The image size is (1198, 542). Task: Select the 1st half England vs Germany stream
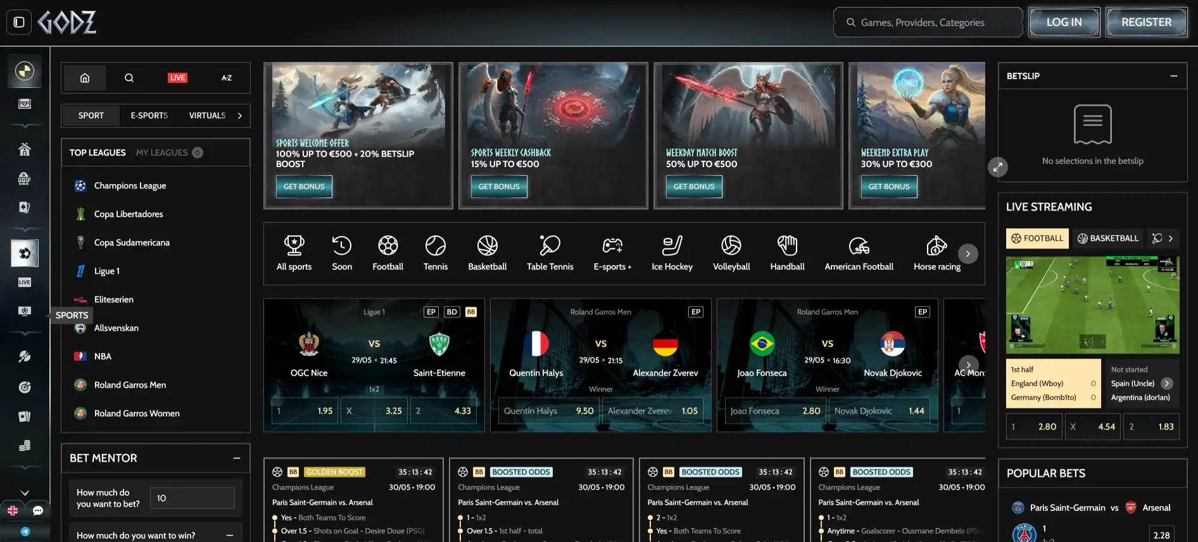tap(1054, 384)
